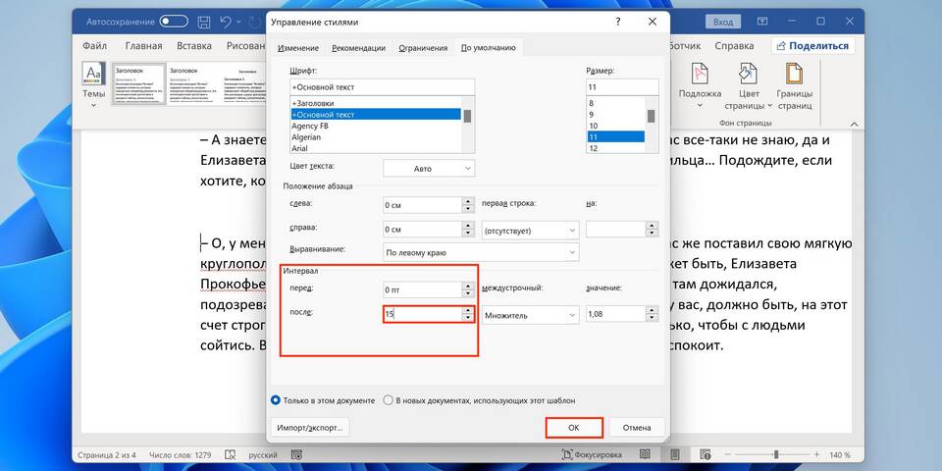Click the Импорт/экспорт button
The height and width of the screenshot is (471, 942).
click(310, 428)
